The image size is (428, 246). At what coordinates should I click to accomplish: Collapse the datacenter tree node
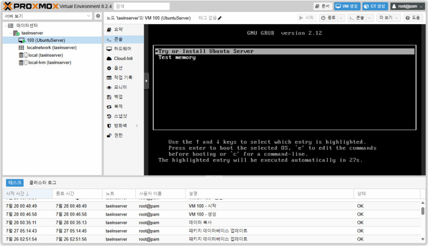5,25
